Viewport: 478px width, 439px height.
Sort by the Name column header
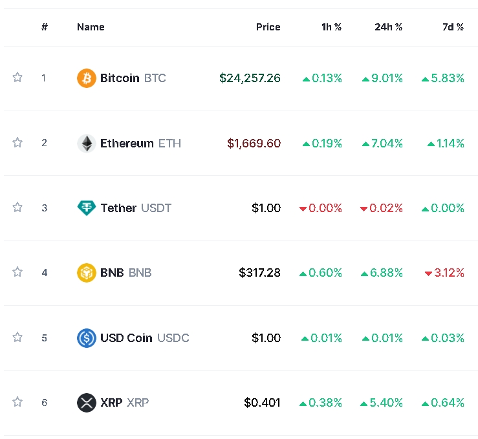pyautogui.click(x=91, y=27)
